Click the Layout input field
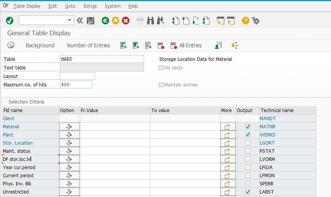The width and height of the screenshot is (331, 197). [x=77, y=76]
